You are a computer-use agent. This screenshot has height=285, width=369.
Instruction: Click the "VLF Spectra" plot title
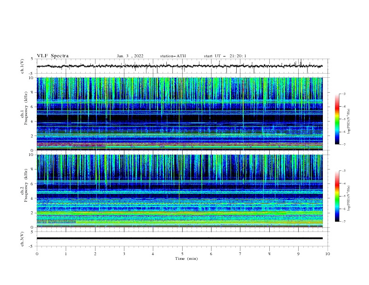coord(53,56)
